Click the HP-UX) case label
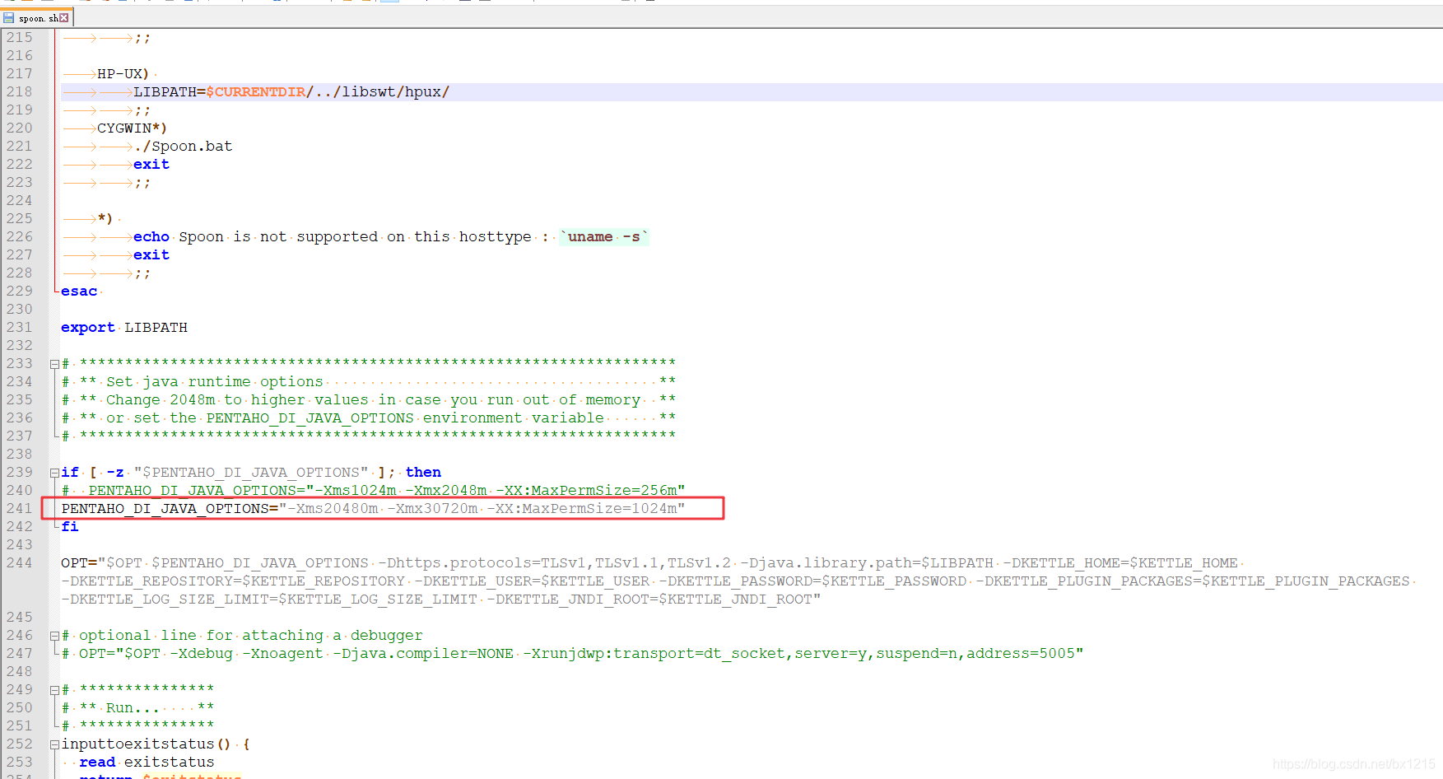This screenshot has height=779, width=1443. coord(123,73)
